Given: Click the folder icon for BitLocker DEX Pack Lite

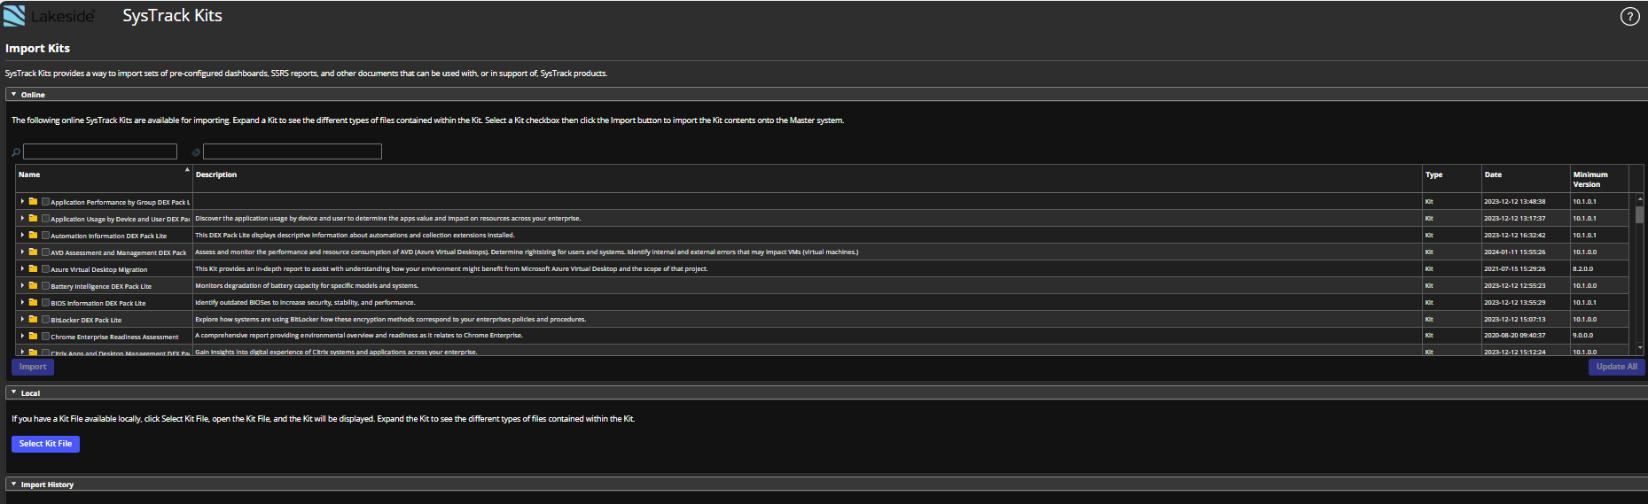Looking at the screenshot, I should (x=33, y=320).
